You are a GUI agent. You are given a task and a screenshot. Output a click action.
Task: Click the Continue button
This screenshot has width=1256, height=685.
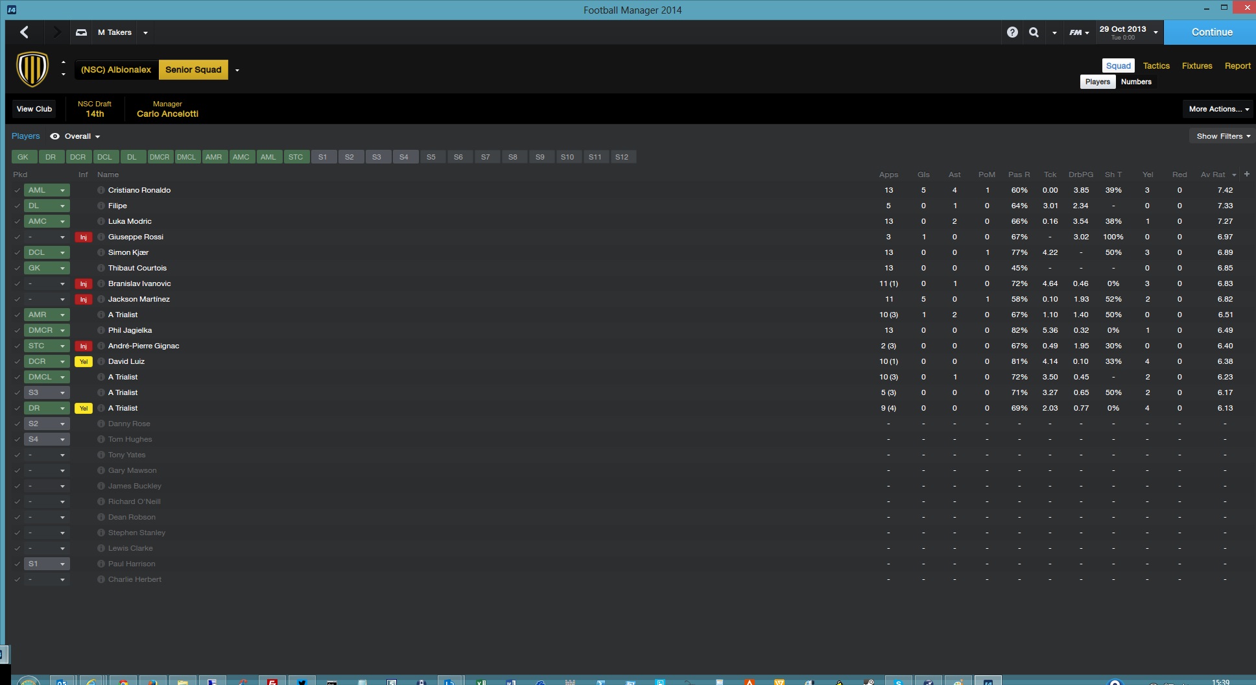[x=1210, y=32]
